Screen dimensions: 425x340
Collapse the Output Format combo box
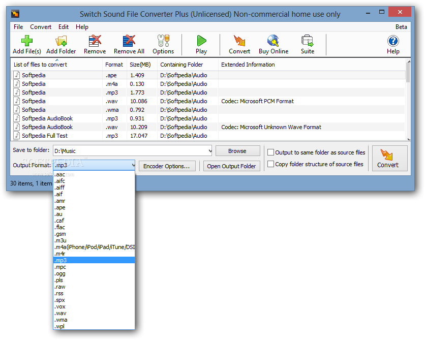pos(133,165)
